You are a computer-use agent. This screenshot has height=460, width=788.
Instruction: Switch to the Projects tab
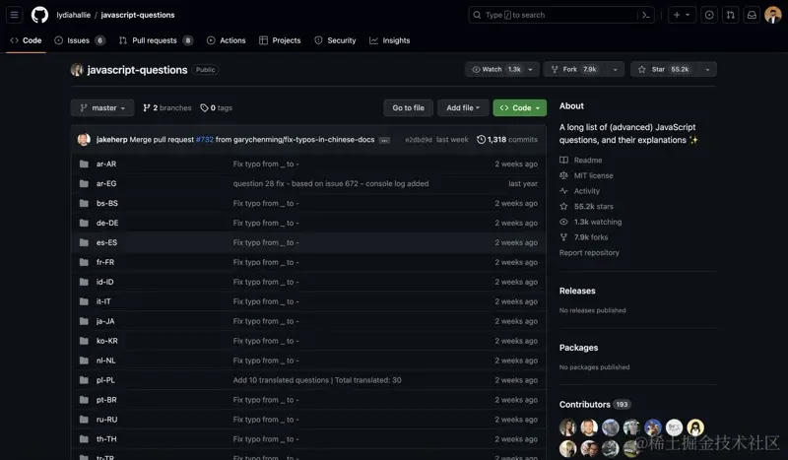point(280,40)
